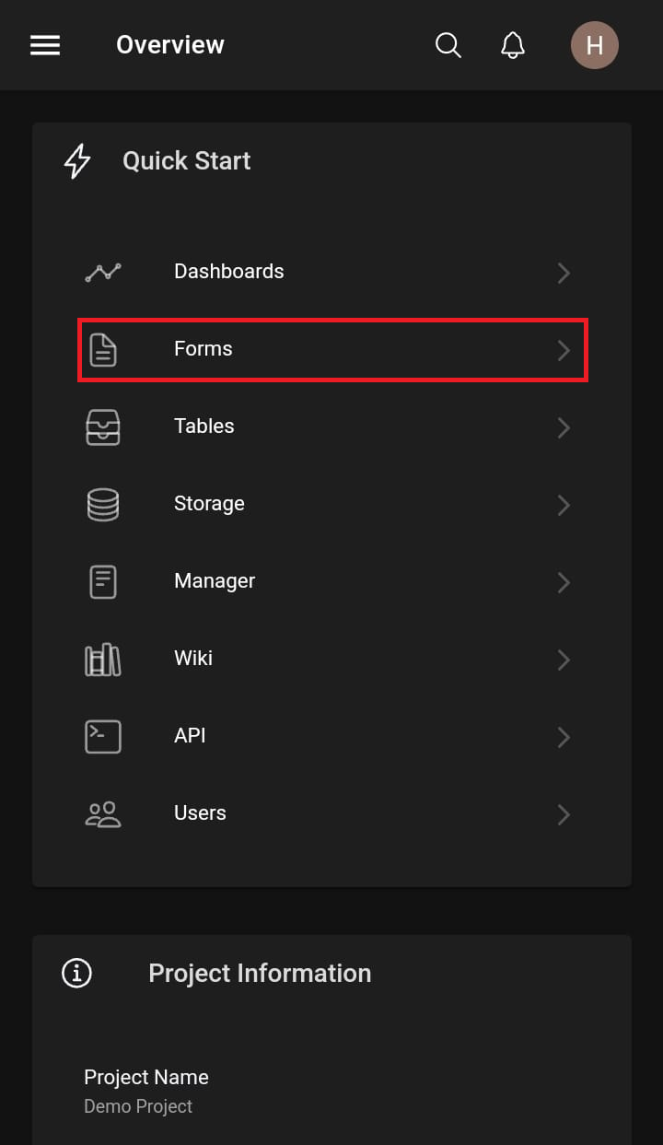Click the Storage database icon
The image size is (663, 1145).
pos(103,505)
